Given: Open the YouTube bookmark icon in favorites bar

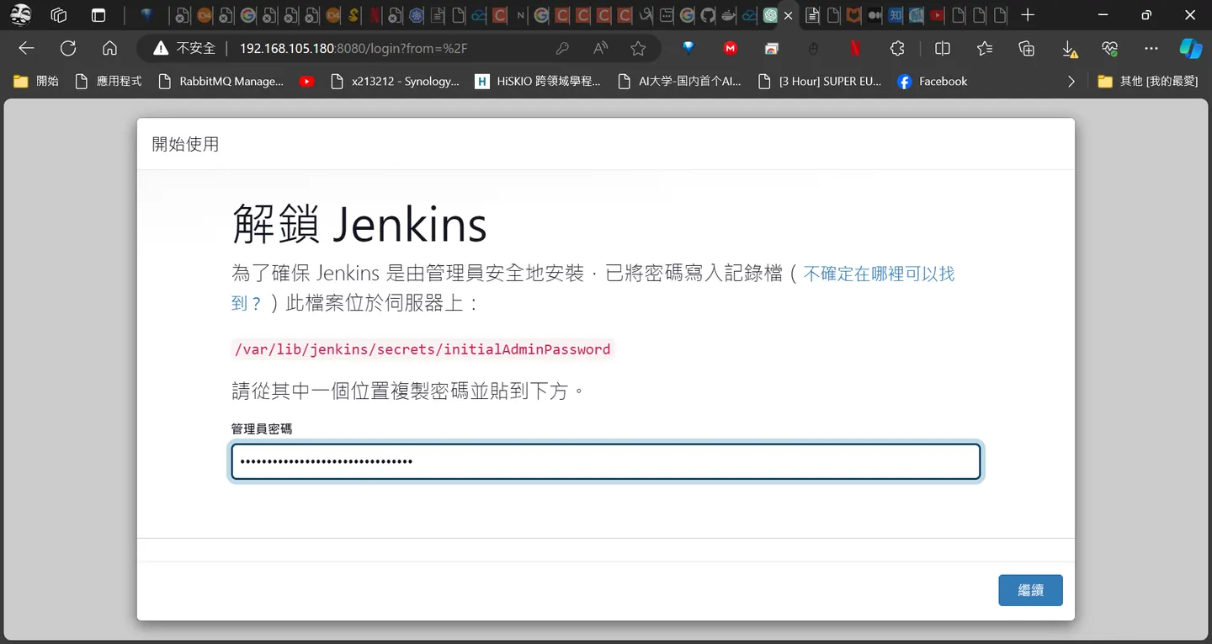Looking at the screenshot, I should point(306,82).
